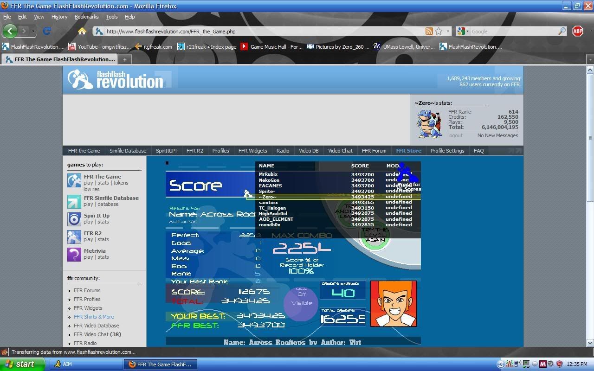Open the back/forward history dropdown arrow
The height and width of the screenshot is (371, 594).
point(32,31)
